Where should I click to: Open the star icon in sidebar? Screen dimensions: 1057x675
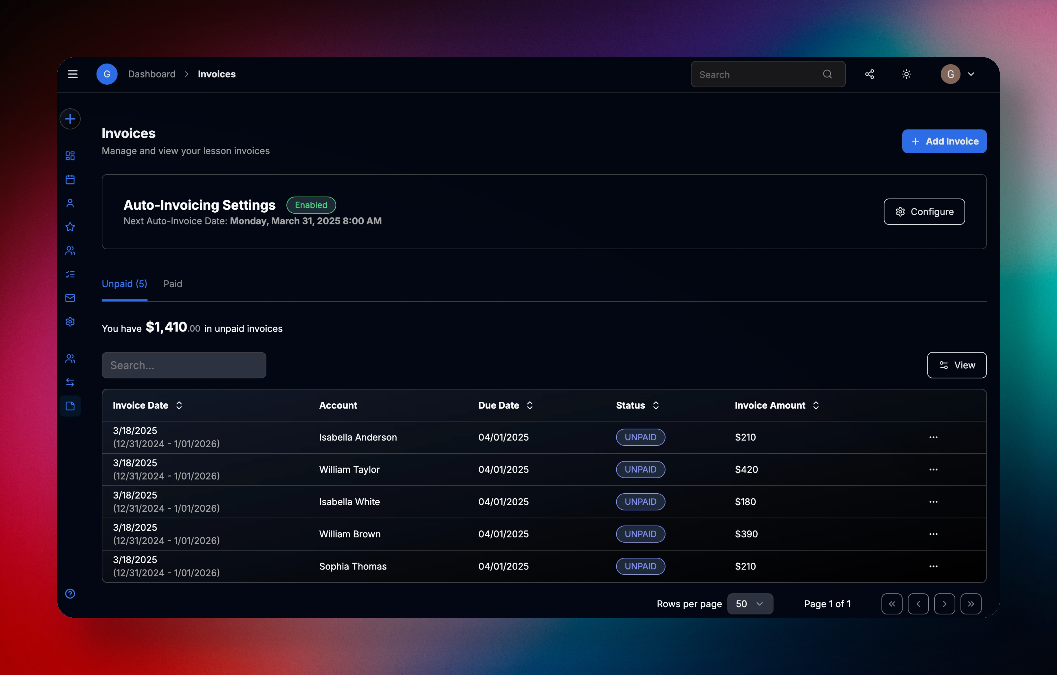tap(70, 227)
